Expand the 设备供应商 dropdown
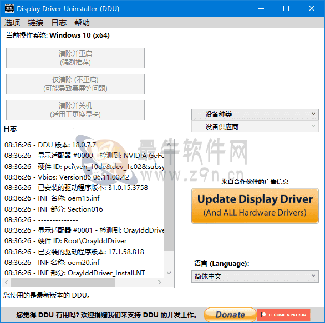The image size is (325, 323). pyautogui.click(x=255, y=126)
